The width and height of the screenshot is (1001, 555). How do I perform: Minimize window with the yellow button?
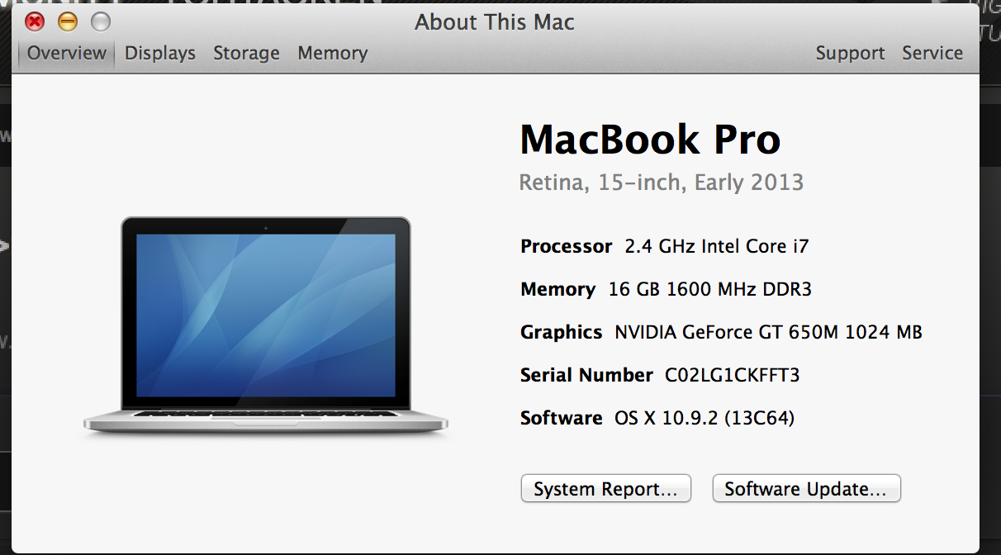point(68,22)
